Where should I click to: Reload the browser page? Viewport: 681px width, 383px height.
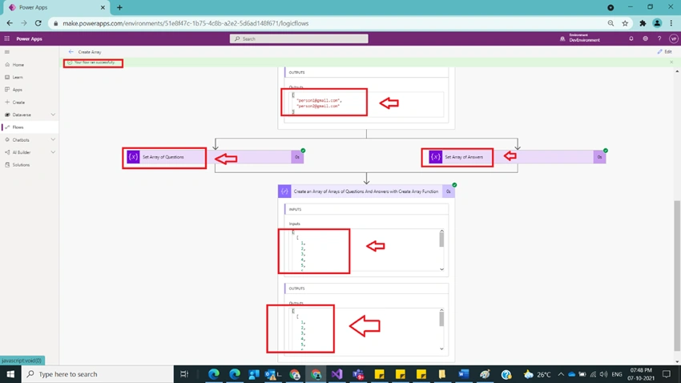38,23
